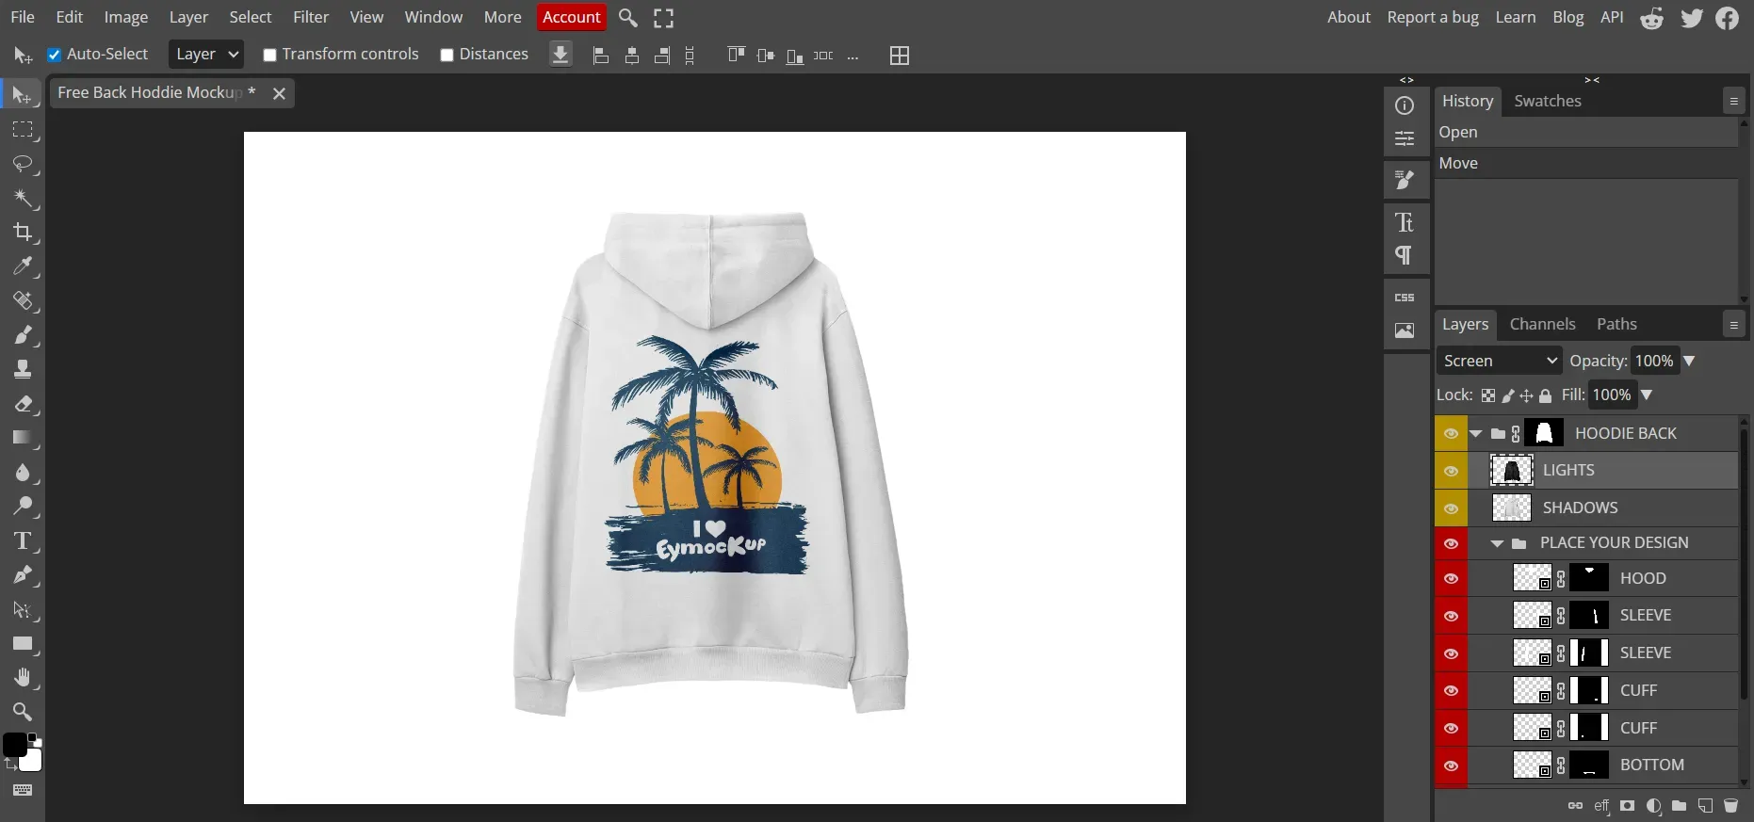Open the search magnifier in menu bar
The height and width of the screenshot is (822, 1754).
(628, 18)
